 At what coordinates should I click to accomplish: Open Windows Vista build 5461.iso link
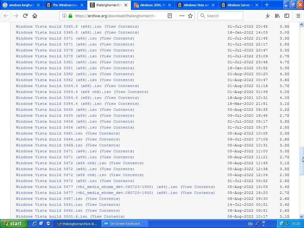point(49,133)
